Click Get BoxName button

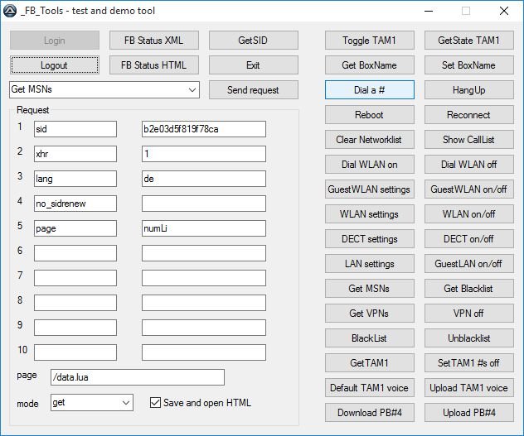coord(370,65)
